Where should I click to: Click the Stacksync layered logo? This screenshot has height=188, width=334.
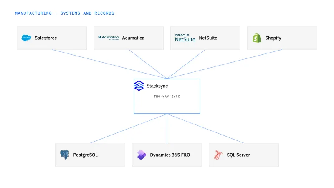139,86
